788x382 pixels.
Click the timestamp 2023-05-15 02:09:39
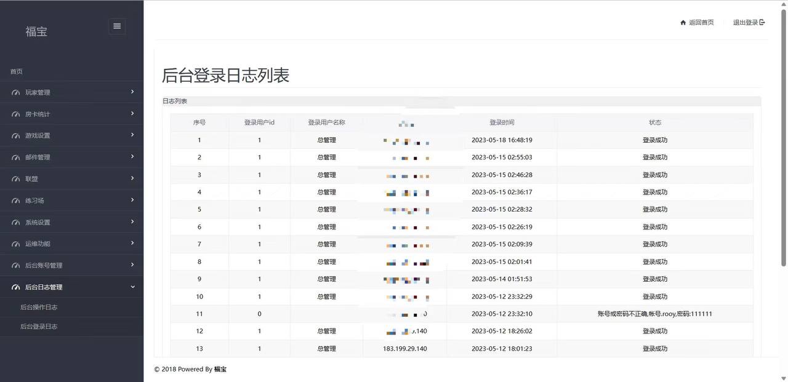pos(502,244)
